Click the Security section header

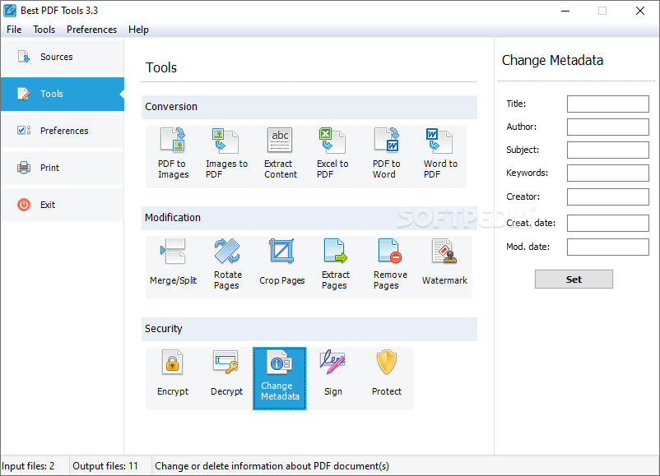(309, 329)
